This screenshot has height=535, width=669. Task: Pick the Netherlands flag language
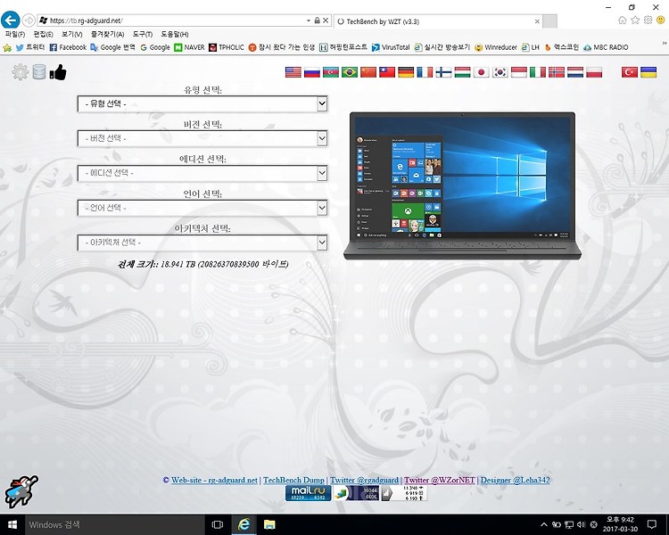coord(575,72)
